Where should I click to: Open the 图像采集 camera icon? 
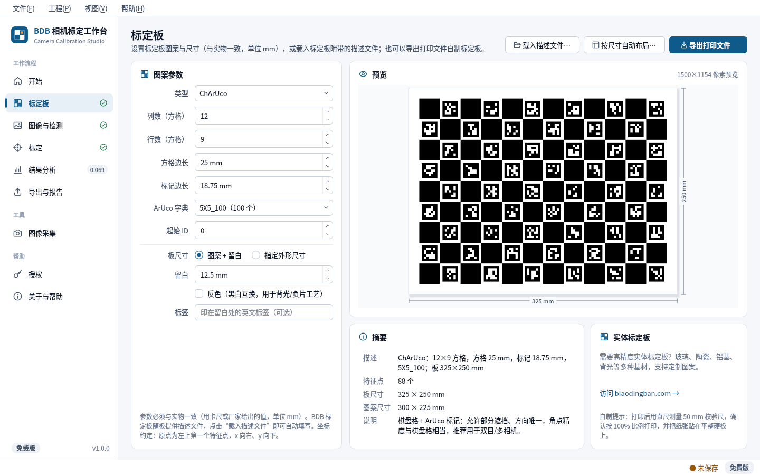(18, 233)
